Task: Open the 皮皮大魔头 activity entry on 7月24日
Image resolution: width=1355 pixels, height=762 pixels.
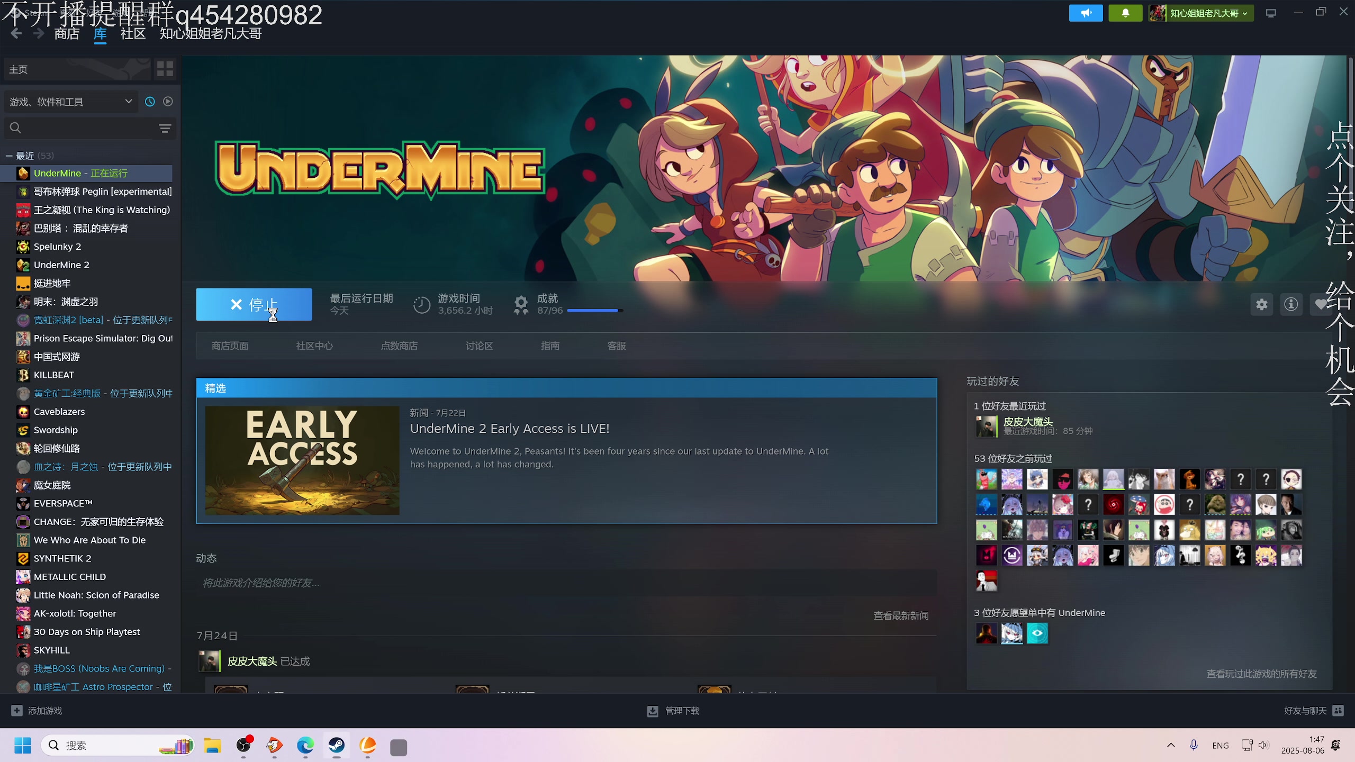Action: point(252,661)
